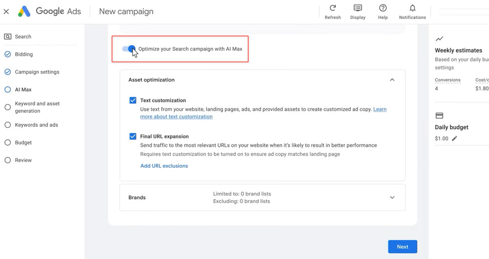Click the weekly estimates trend icon
Screen dimensions: 489x259
point(439,39)
